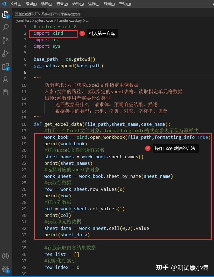
Task: Click 'sheet_names()' call on line 21
Action: pos(126,157)
